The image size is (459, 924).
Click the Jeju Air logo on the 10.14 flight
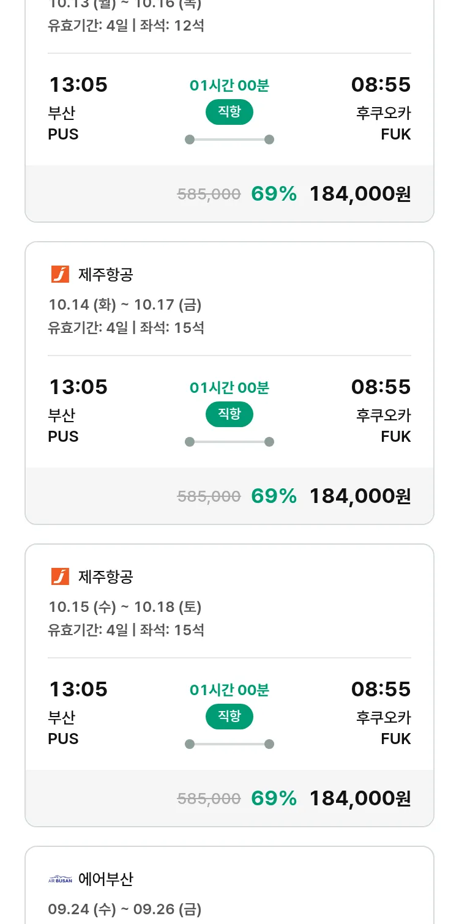point(60,274)
